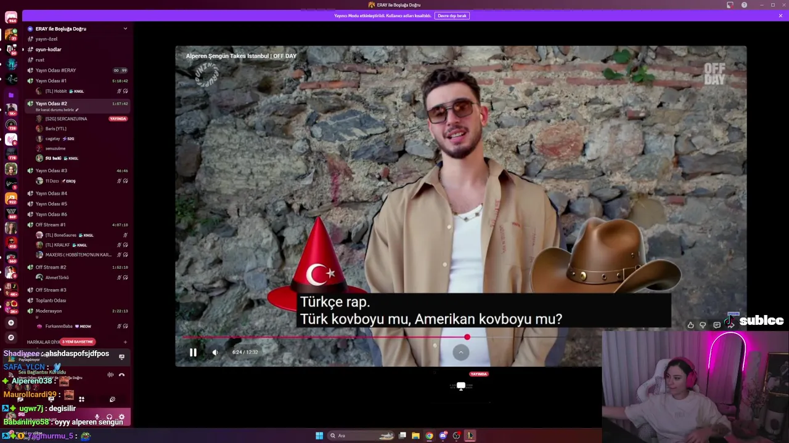
Task: Join Yayın Odası #6 voice channel
Action: (x=77, y=214)
